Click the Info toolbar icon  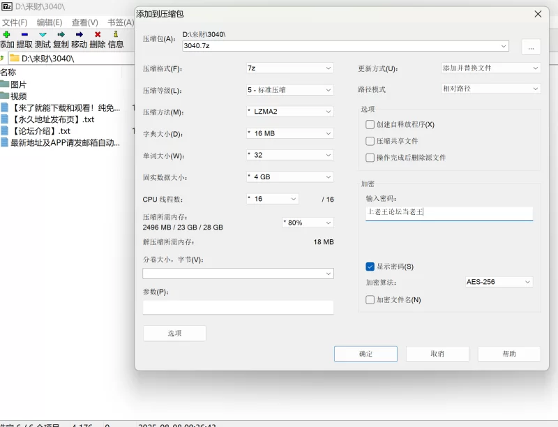coord(116,34)
